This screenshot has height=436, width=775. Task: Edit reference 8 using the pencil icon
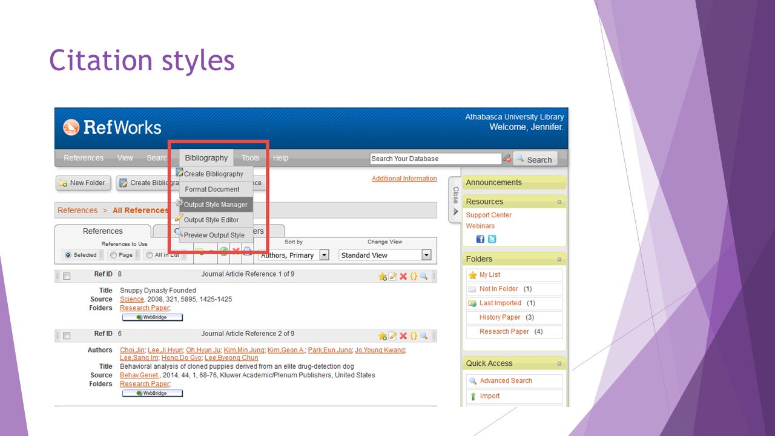pos(392,277)
